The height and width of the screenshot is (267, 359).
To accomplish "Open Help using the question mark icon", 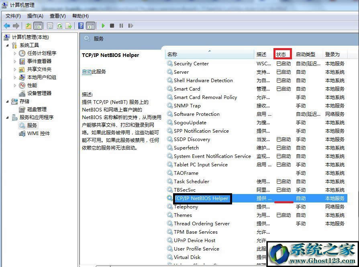I will tap(81, 25).
